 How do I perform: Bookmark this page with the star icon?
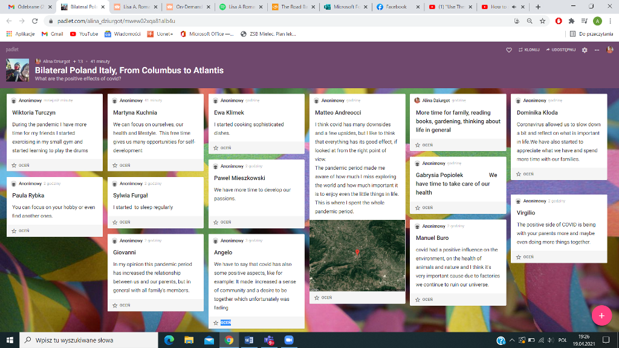pyautogui.click(x=543, y=21)
